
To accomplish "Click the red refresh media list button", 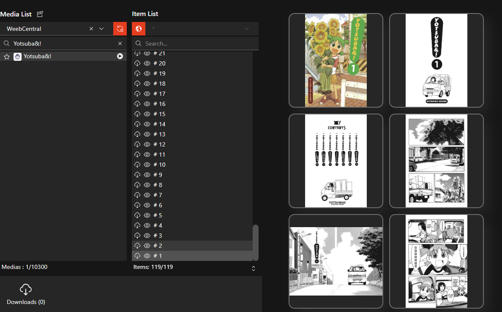I will 120,29.
